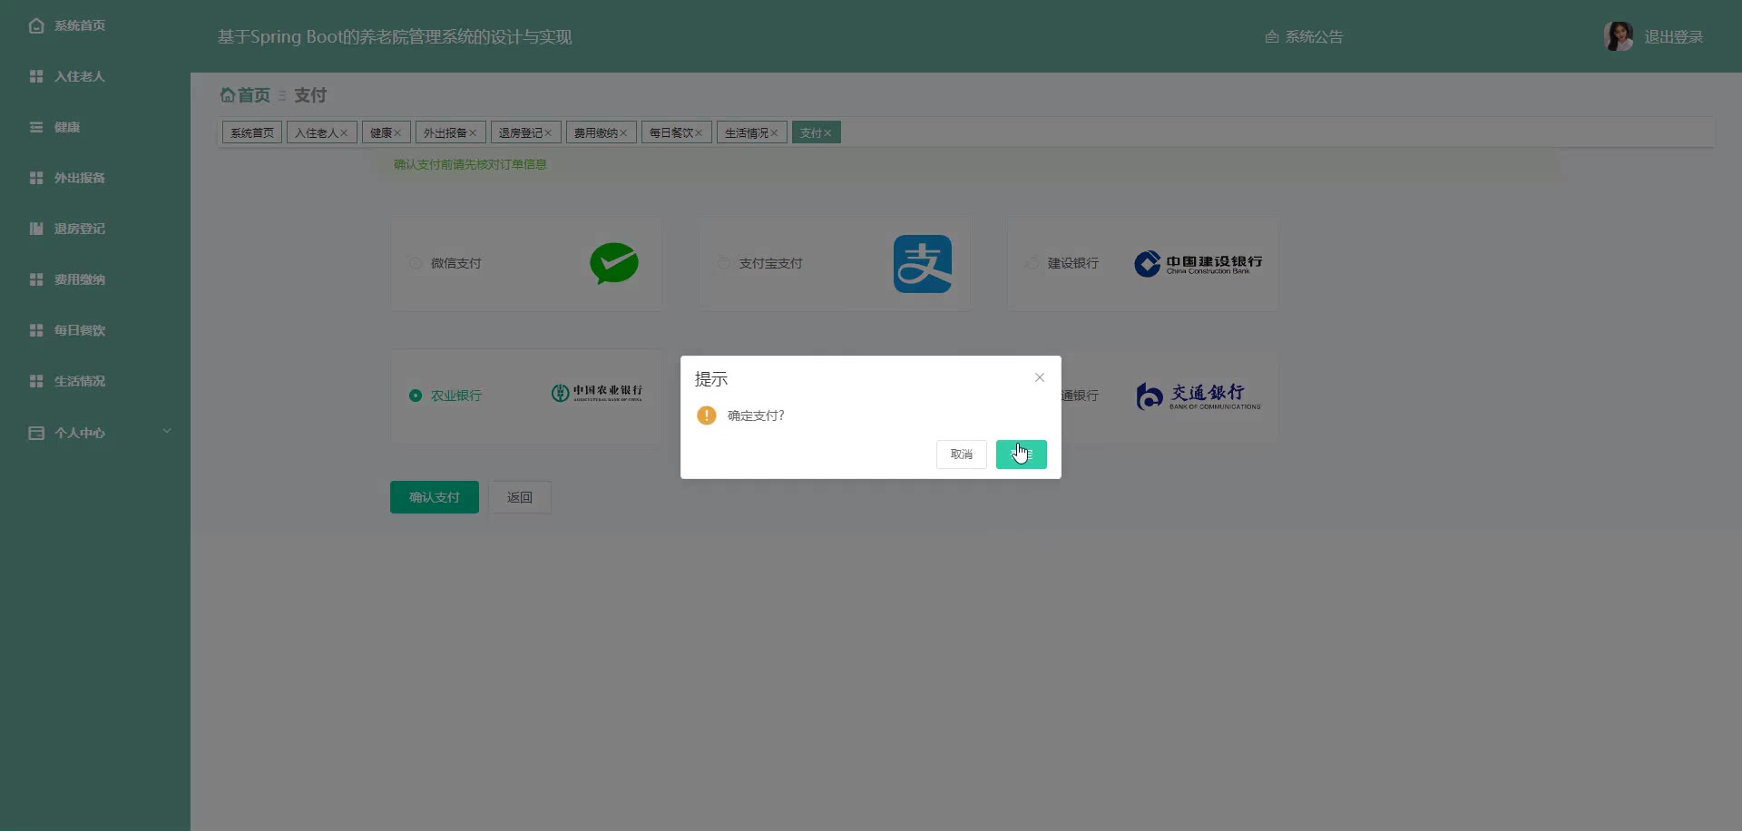Click the 确定支付? dialog message

click(x=756, y=415)
